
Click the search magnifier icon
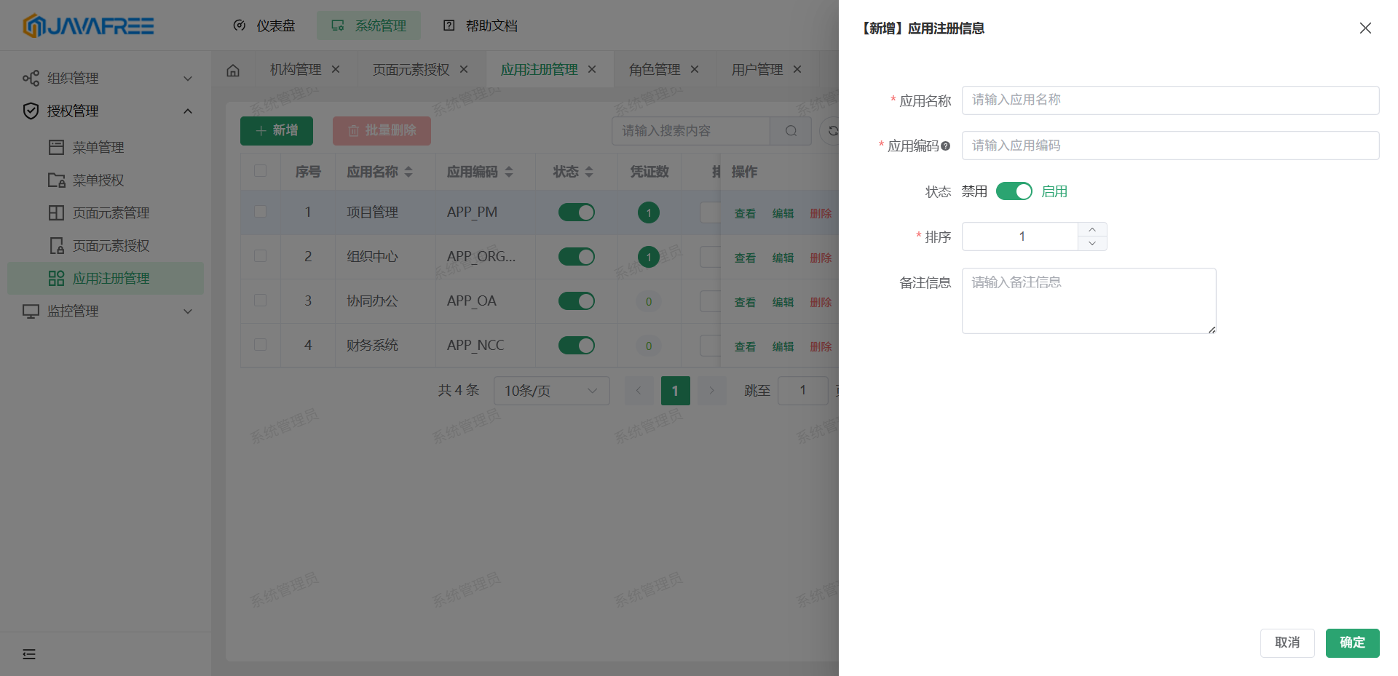click(791, 131)
